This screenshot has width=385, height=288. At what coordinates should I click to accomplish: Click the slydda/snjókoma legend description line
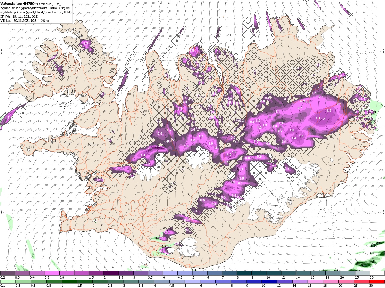point(35,12)
